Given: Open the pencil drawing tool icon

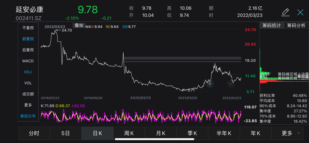Looking at the screenshot, I should (x=285, y=12).
